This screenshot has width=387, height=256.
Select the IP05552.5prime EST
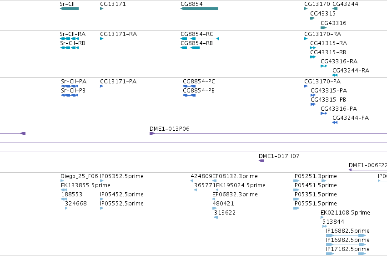click(x=102, y=208)
